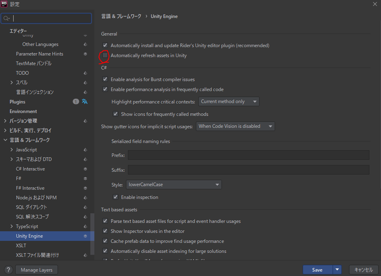Click the layer icon beside Unity Engine

(x=85, y=236)
